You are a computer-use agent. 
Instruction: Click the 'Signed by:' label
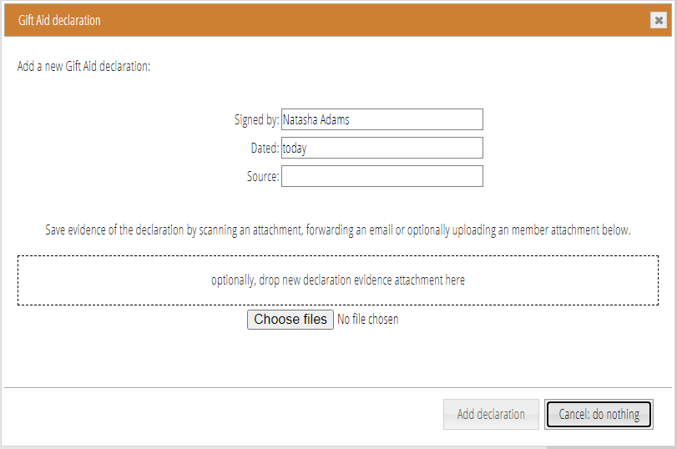(x=256, y=119)
